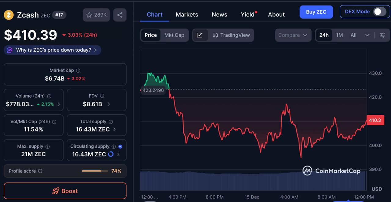Open the News tab
This screenshot has height=202, width=391.
(x=219, y=14)
